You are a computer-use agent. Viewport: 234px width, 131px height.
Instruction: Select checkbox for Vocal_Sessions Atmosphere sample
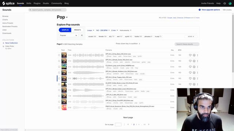[59, 107]
